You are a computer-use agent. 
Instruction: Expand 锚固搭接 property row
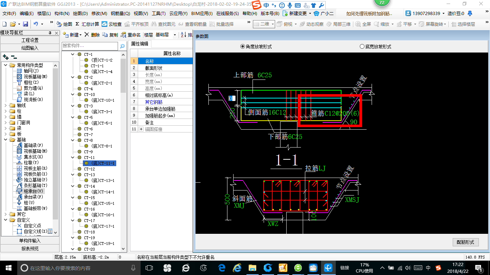[x=141, y=129]
